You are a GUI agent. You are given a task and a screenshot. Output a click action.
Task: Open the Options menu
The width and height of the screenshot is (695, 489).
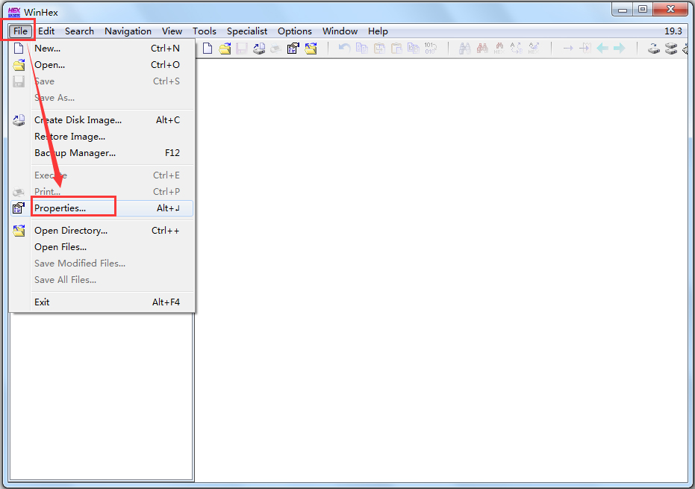(295, 31)
